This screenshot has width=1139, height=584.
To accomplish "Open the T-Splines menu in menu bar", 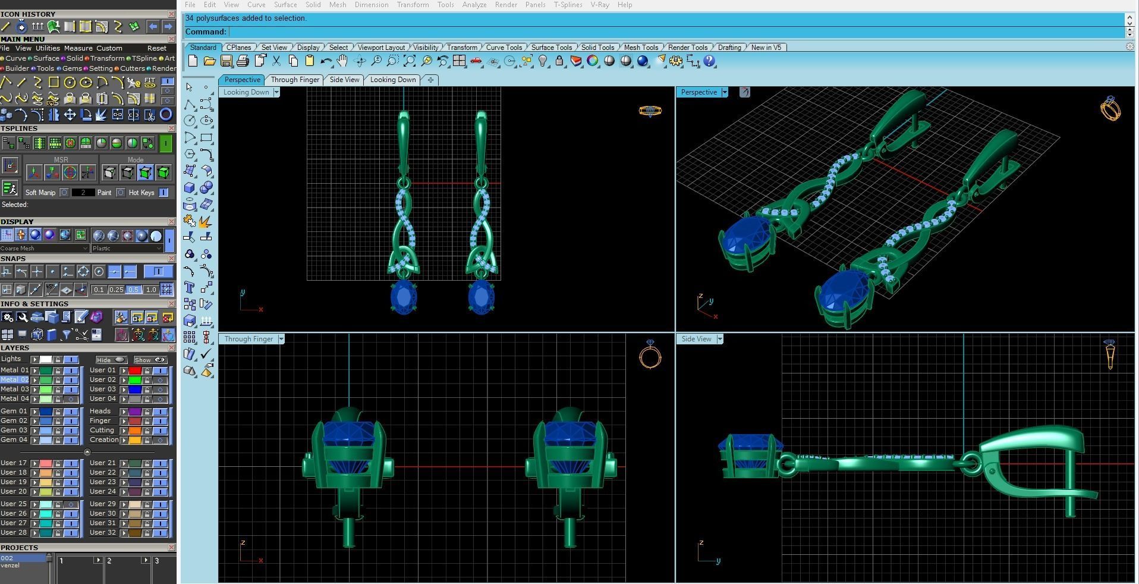I will pos(568,5).
